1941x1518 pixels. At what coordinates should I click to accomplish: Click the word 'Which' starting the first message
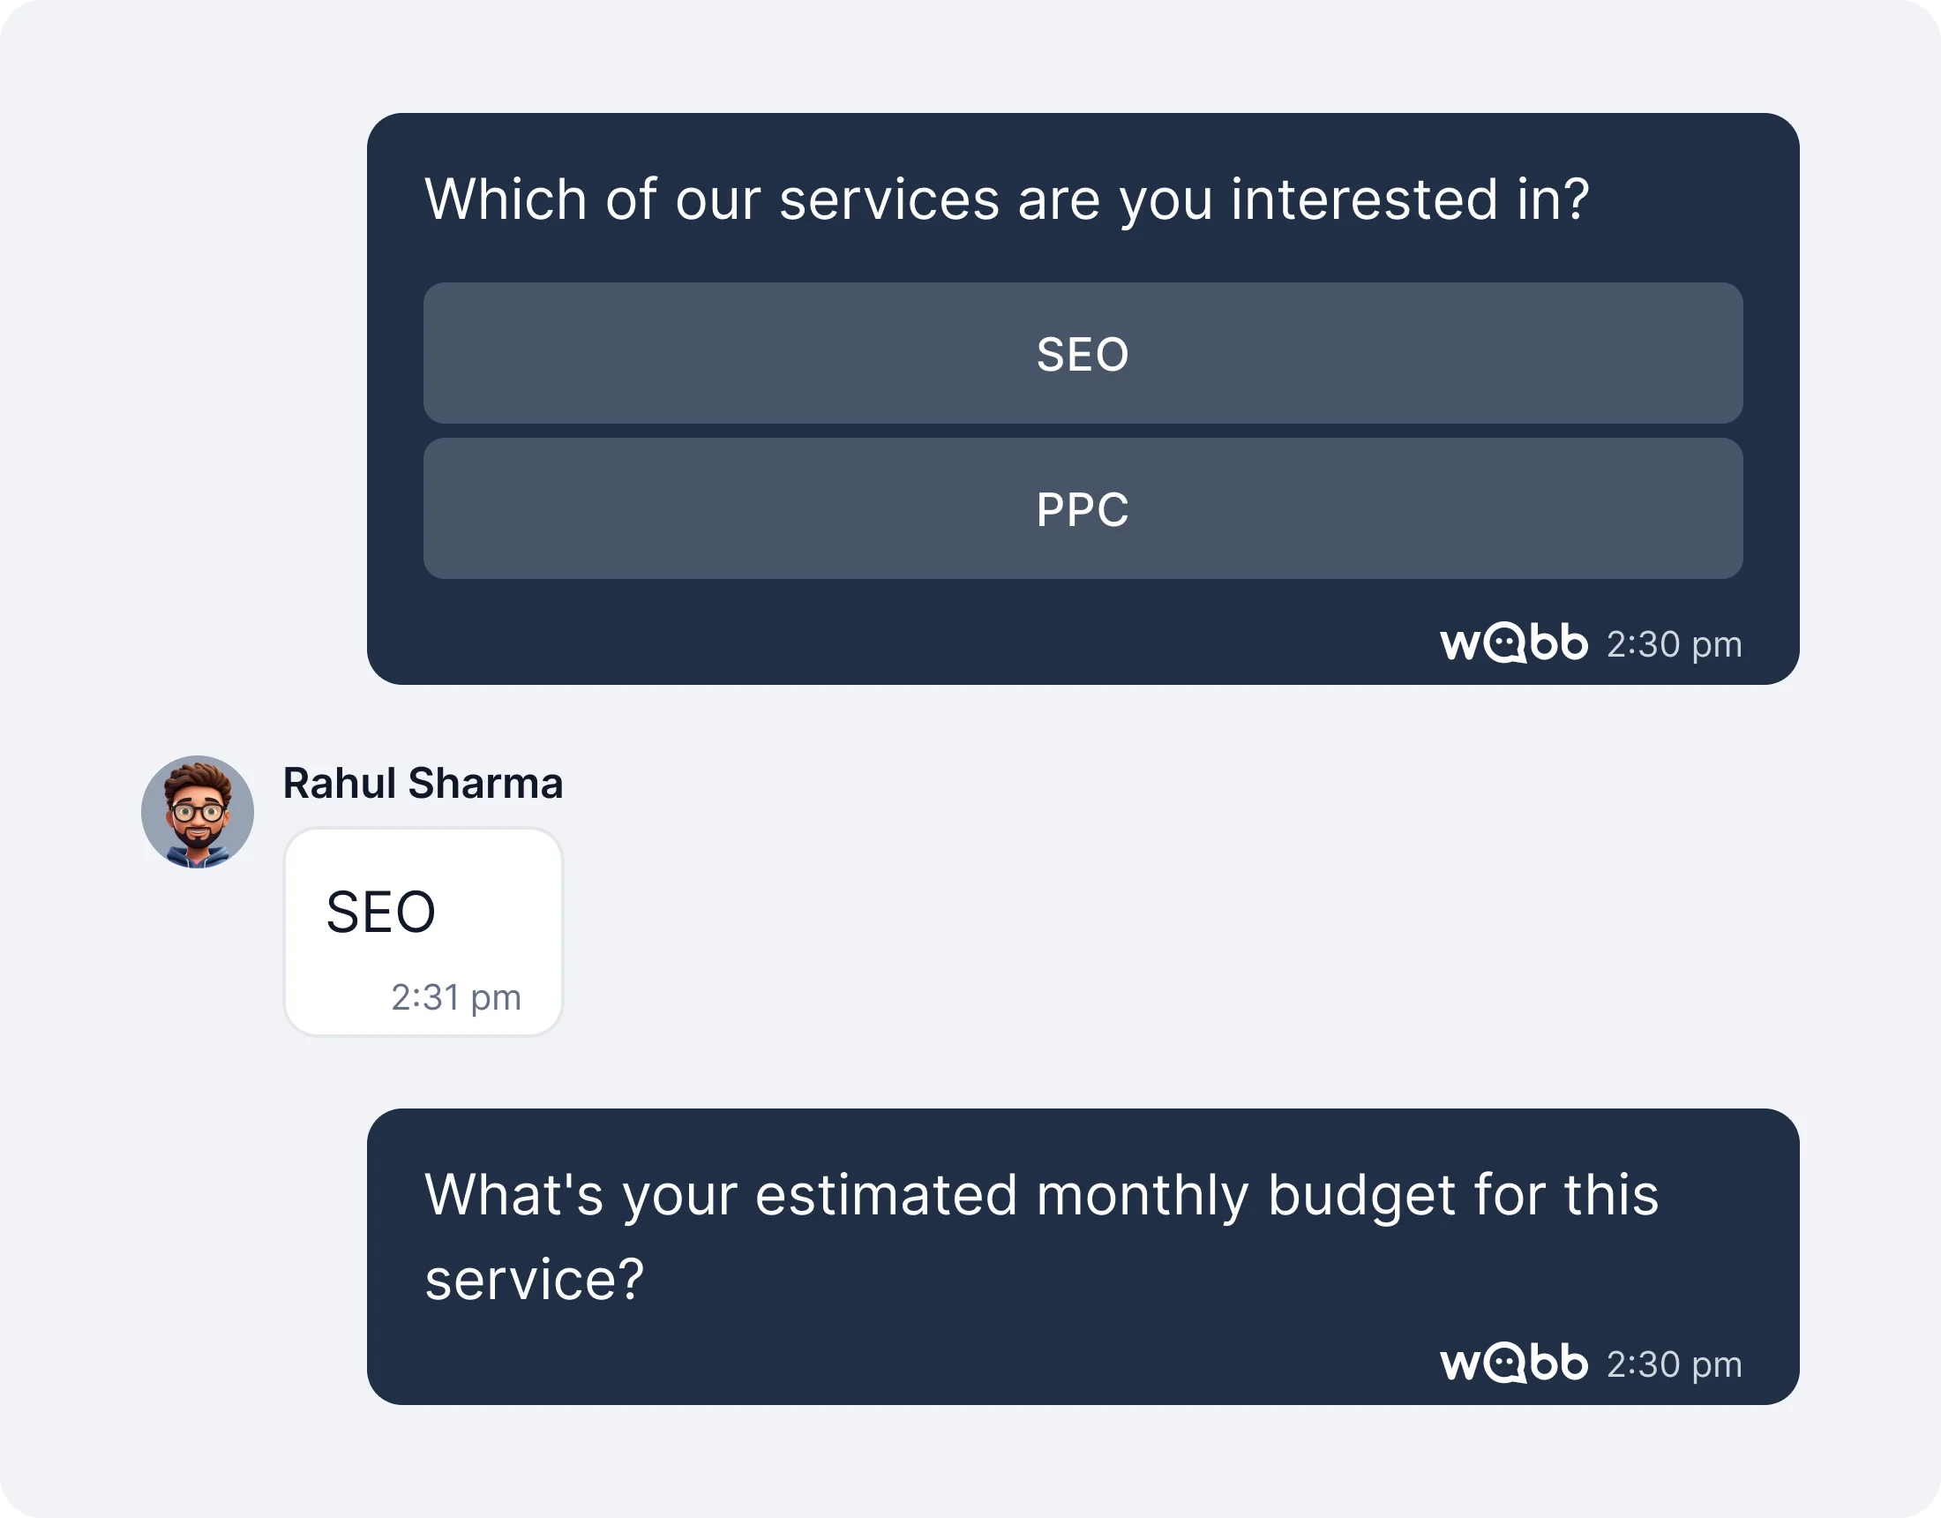505,199
